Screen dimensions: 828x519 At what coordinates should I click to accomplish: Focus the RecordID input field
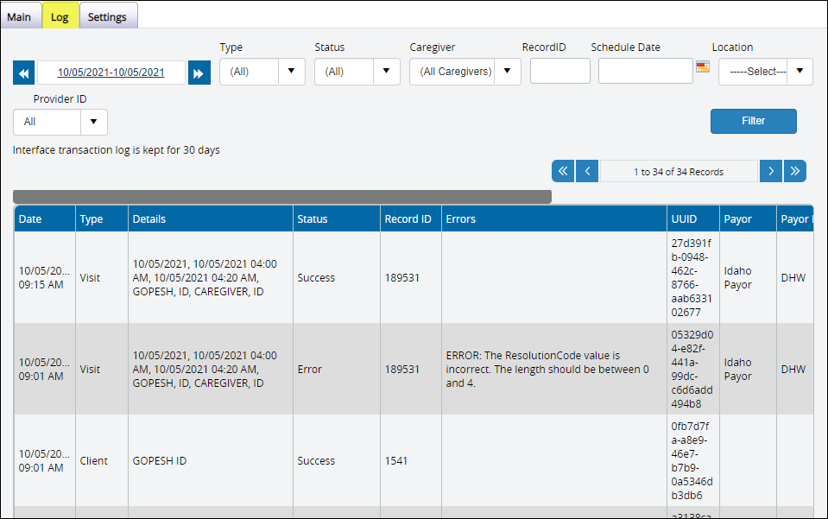559,71
